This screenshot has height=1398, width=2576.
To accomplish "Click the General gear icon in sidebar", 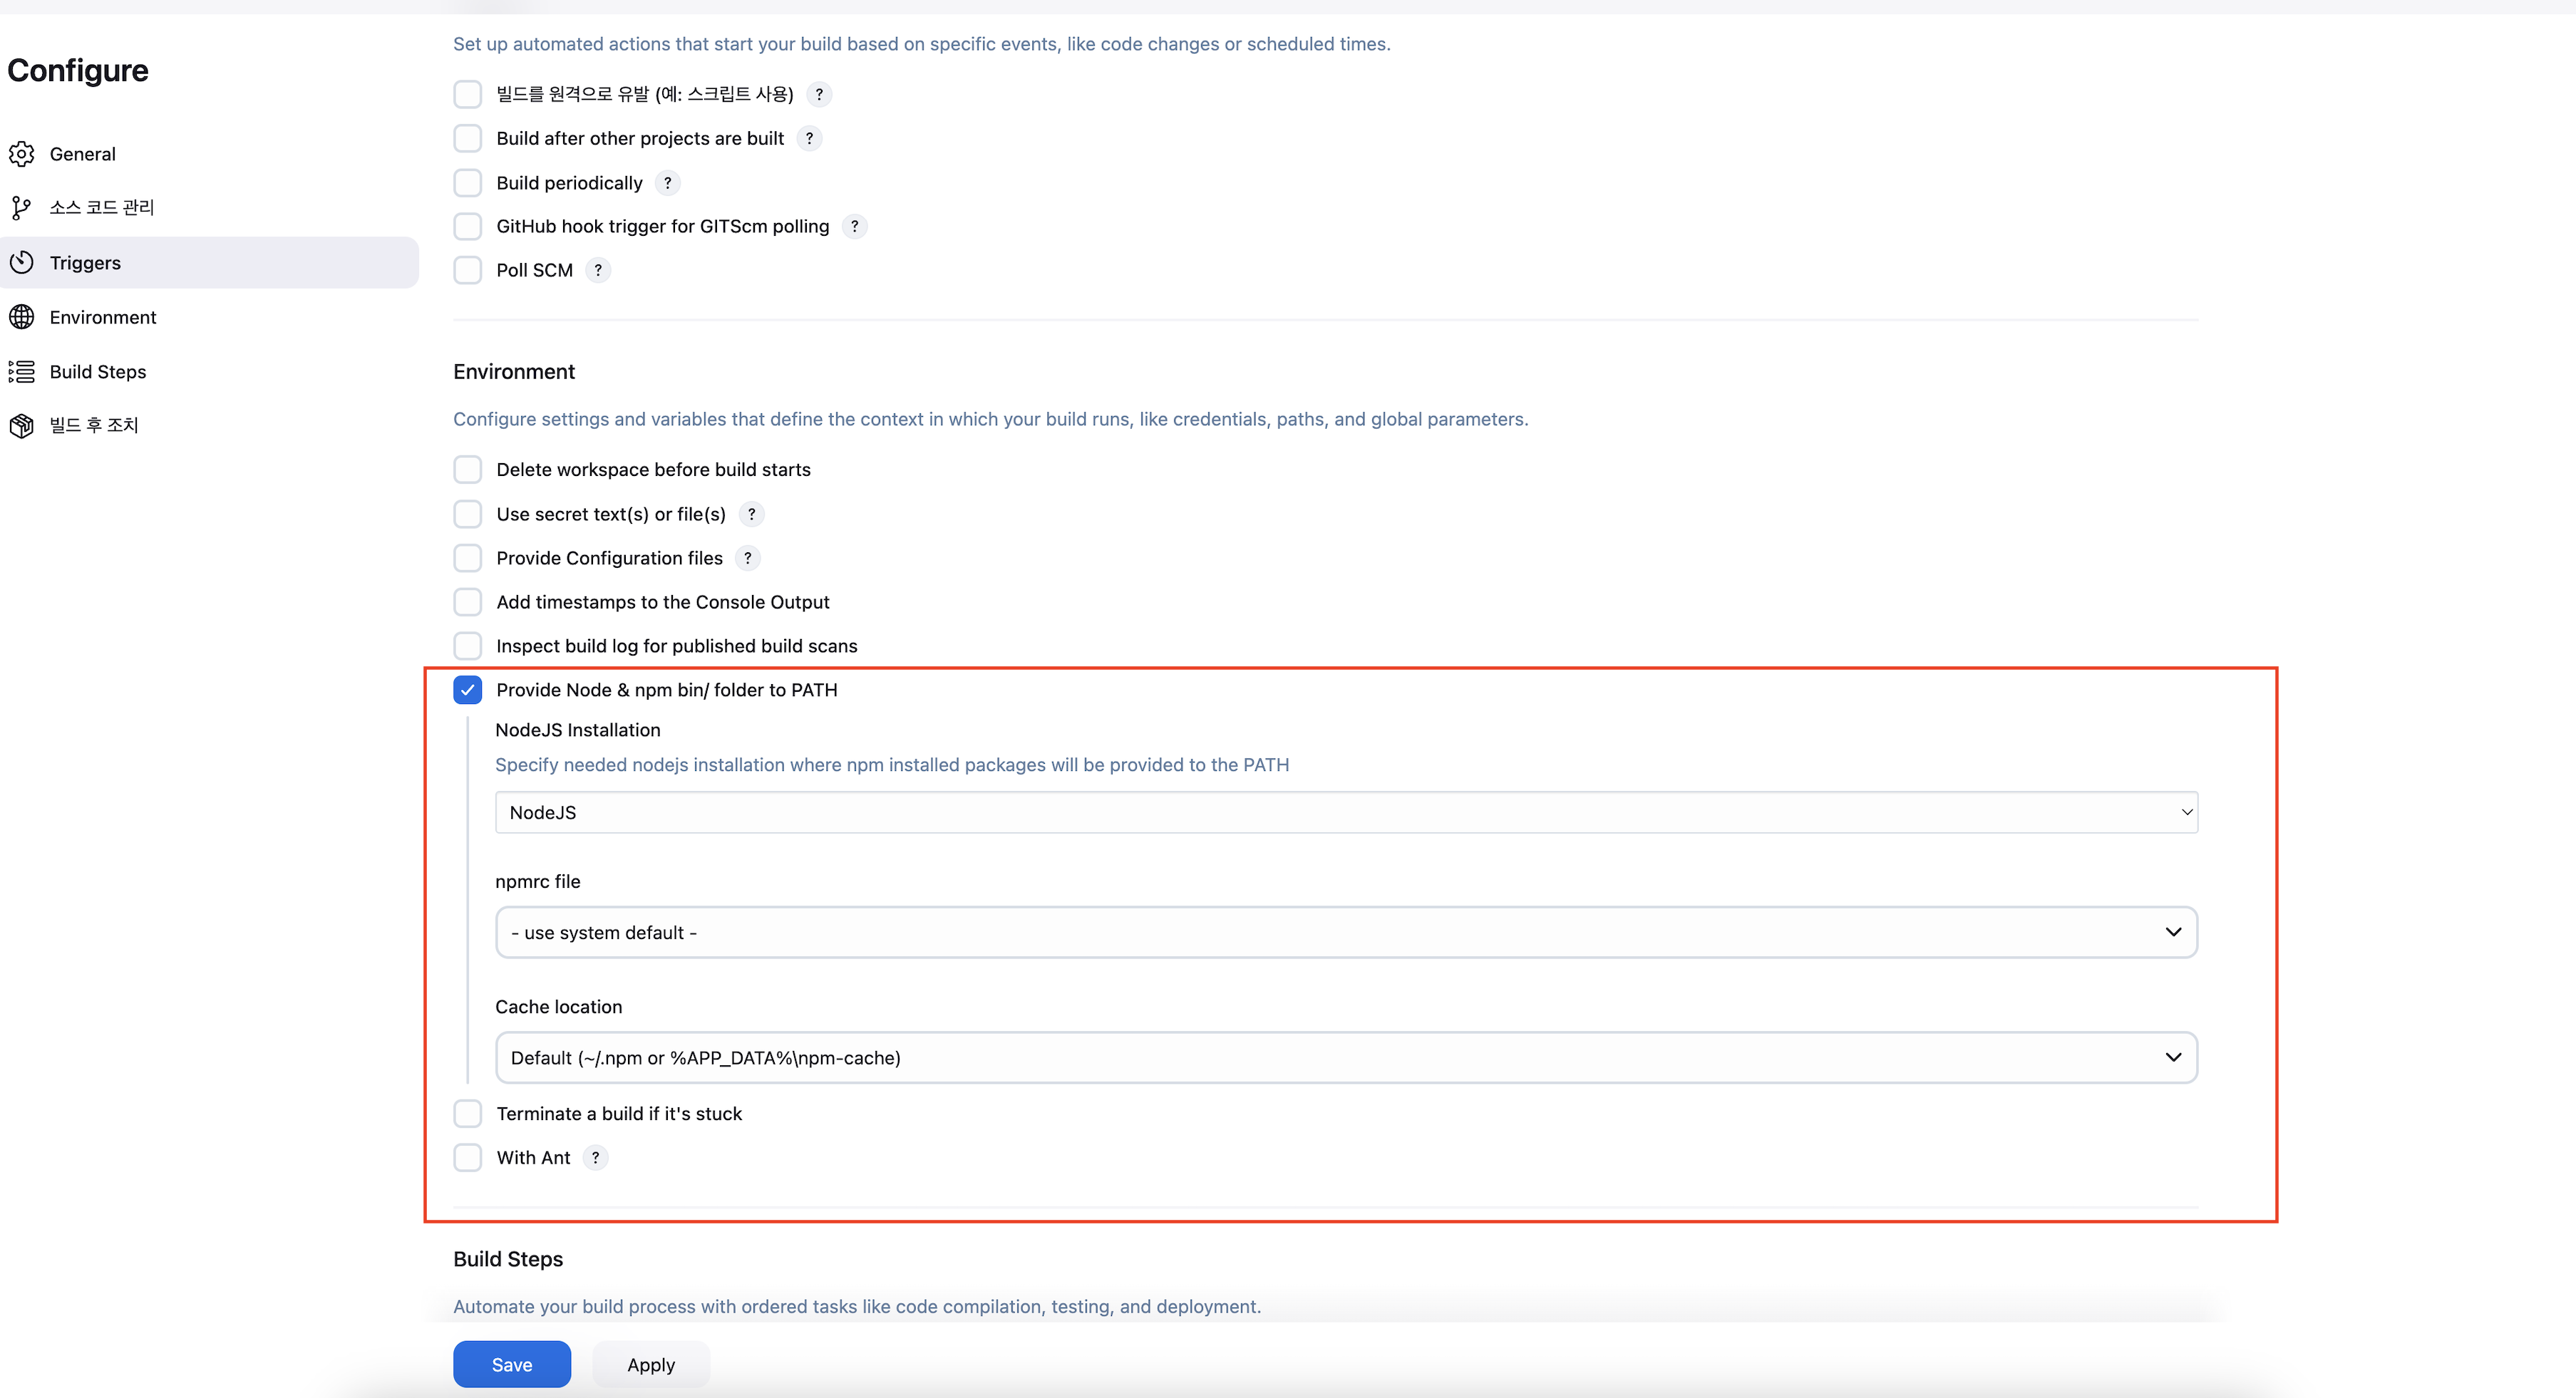I will point(22,154).
